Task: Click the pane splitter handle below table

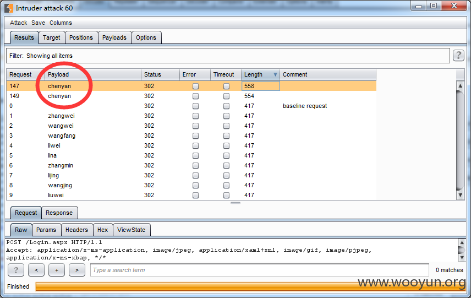Action: [x=235, y=203]
